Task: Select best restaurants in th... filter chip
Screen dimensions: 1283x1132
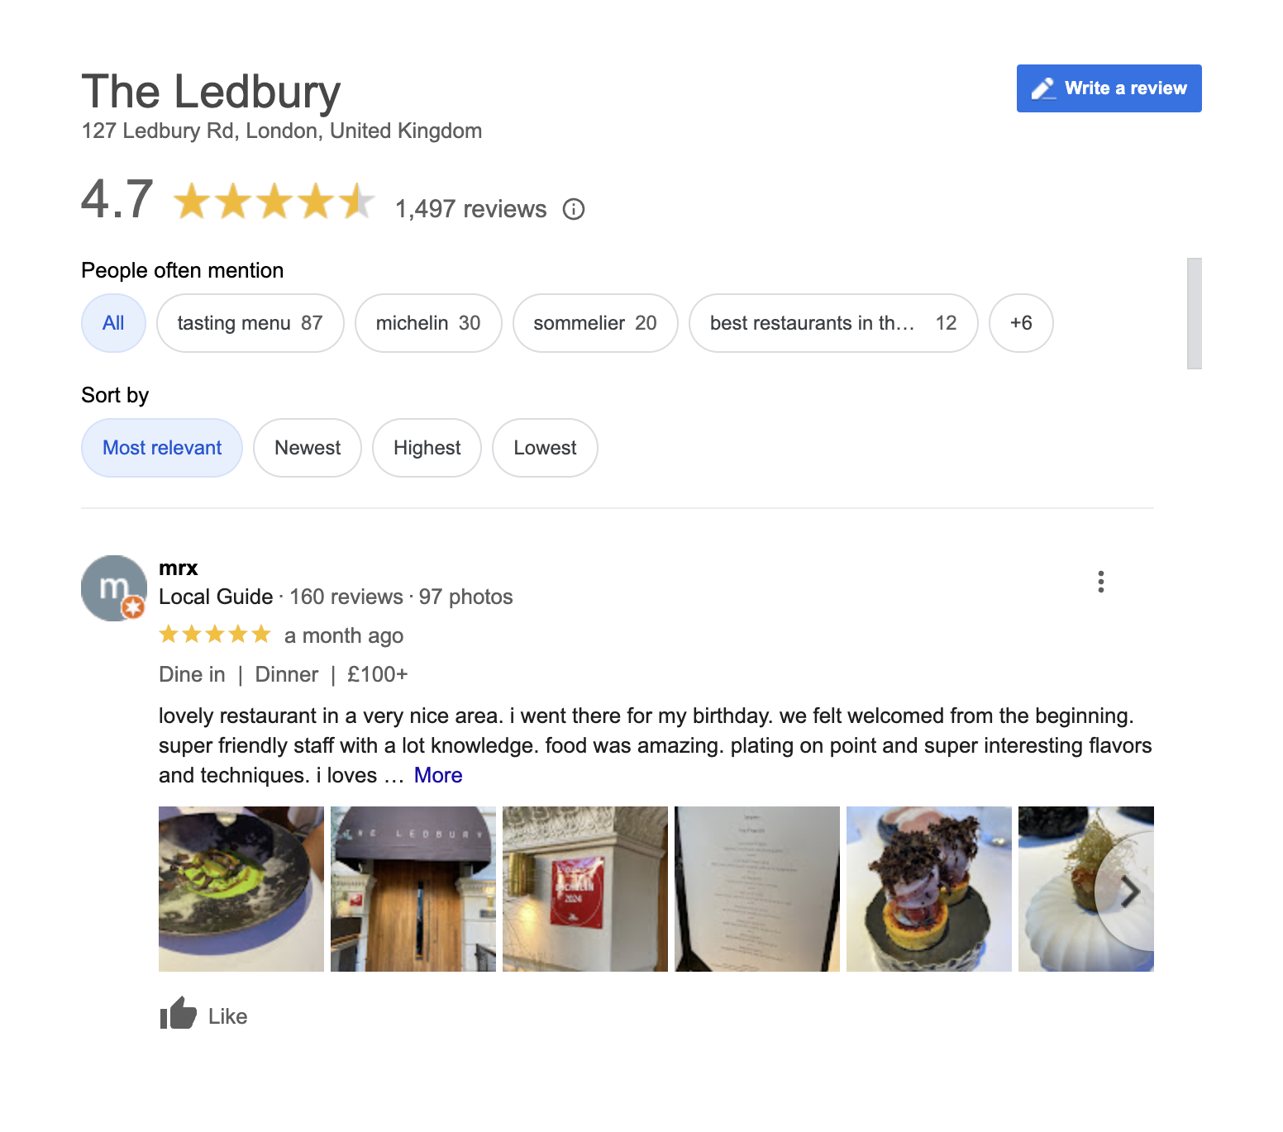Action: click(x=833, y=323)
